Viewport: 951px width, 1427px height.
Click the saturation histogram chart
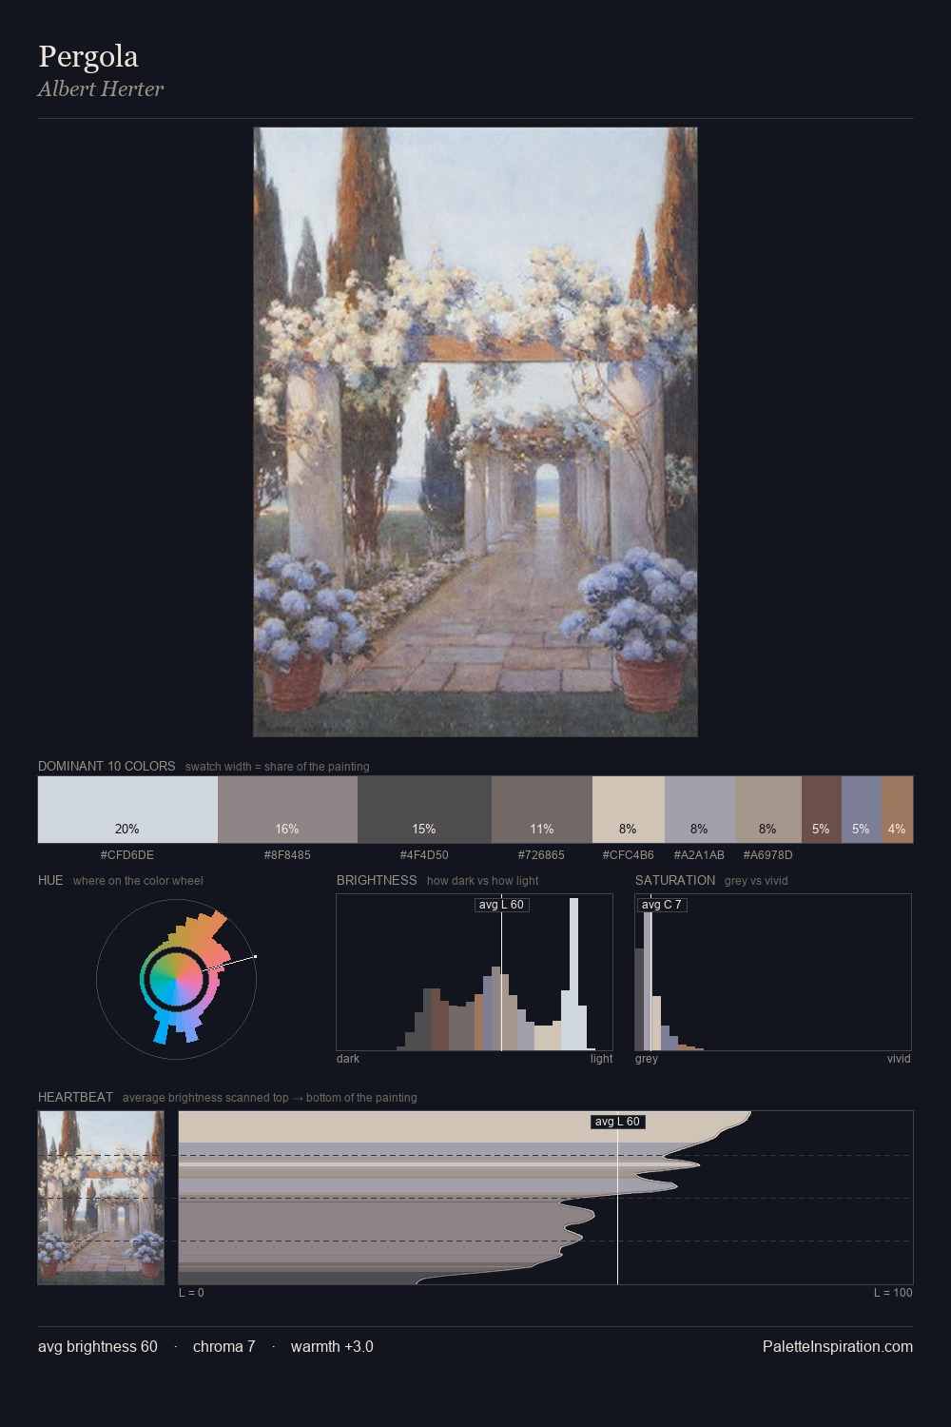(x=773, y=972)
